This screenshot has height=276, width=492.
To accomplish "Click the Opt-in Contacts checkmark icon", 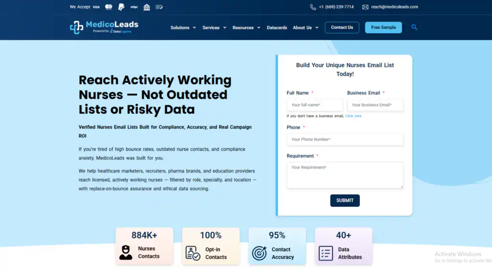I will (x=193, y=253).
